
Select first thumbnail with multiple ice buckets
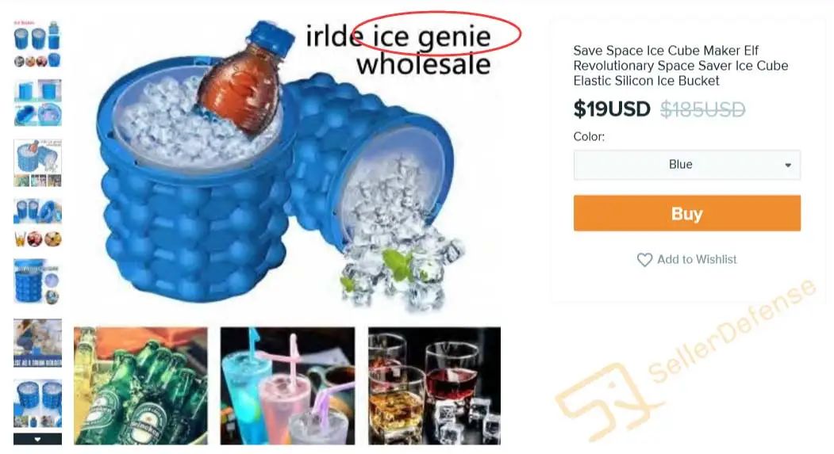37,44
